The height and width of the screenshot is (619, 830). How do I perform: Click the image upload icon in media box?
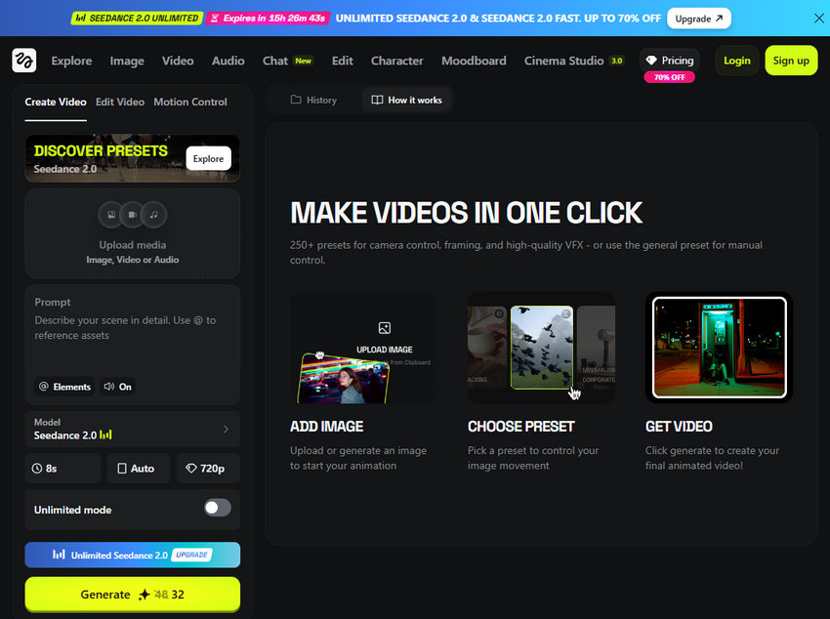[111, 214]
